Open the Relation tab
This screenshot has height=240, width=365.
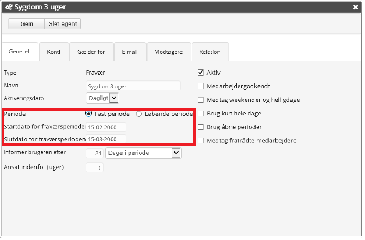[210, 52]
